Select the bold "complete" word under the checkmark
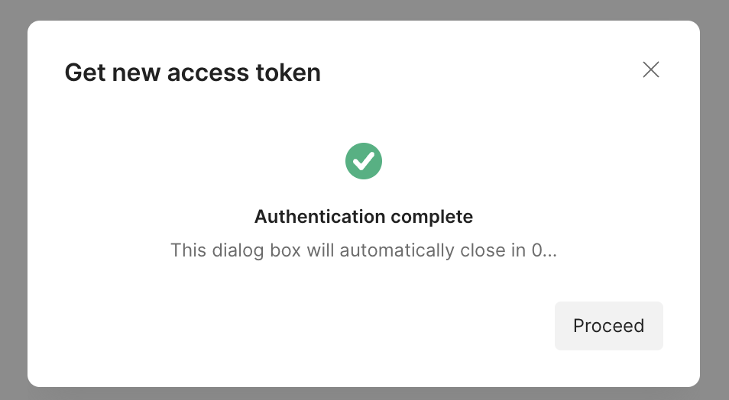The width and height of the screenshot is (729, 400). (432, 217)
